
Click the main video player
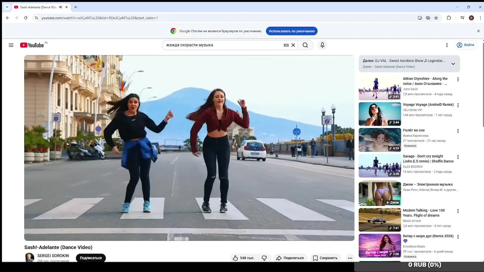[x=189, y=148]
